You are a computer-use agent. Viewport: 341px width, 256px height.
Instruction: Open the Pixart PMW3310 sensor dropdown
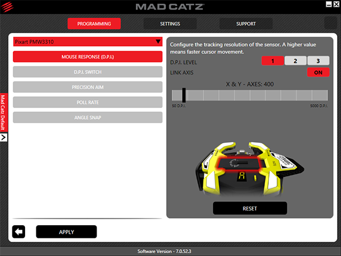(x=88, y=42)
